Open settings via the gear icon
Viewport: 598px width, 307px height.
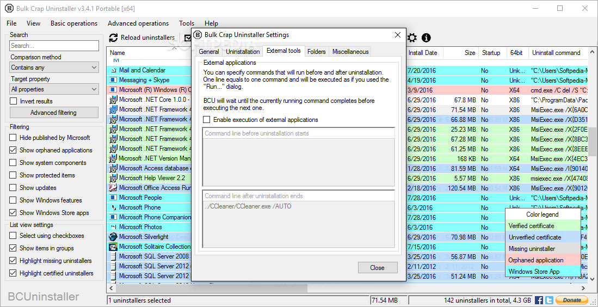tap(412, 38)
